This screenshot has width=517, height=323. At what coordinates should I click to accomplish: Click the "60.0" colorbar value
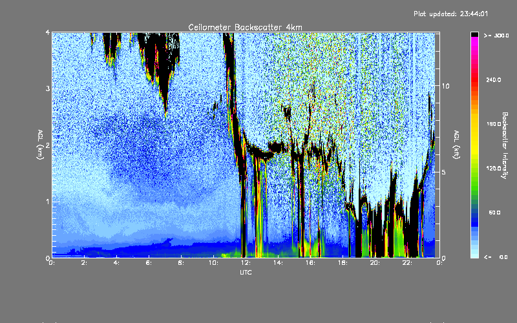[494, 213]
